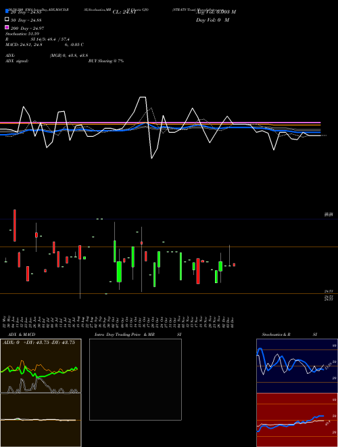
Task: Click the 'SI 14/5: 48.4 / 57.4' readout
Action: point(50,39)
